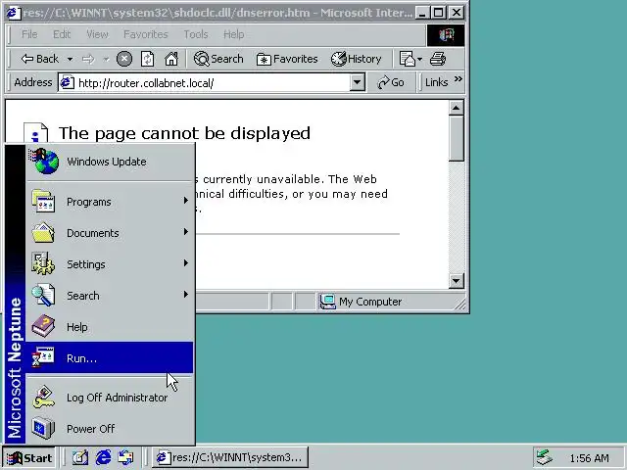Open the Back history dropdown arrow

coord(70,59)
